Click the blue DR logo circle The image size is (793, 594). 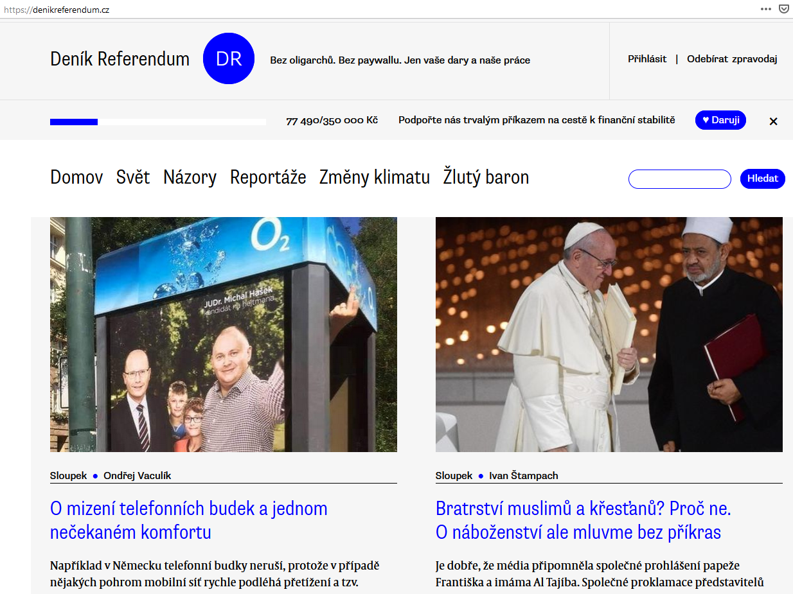pos(229,58)
